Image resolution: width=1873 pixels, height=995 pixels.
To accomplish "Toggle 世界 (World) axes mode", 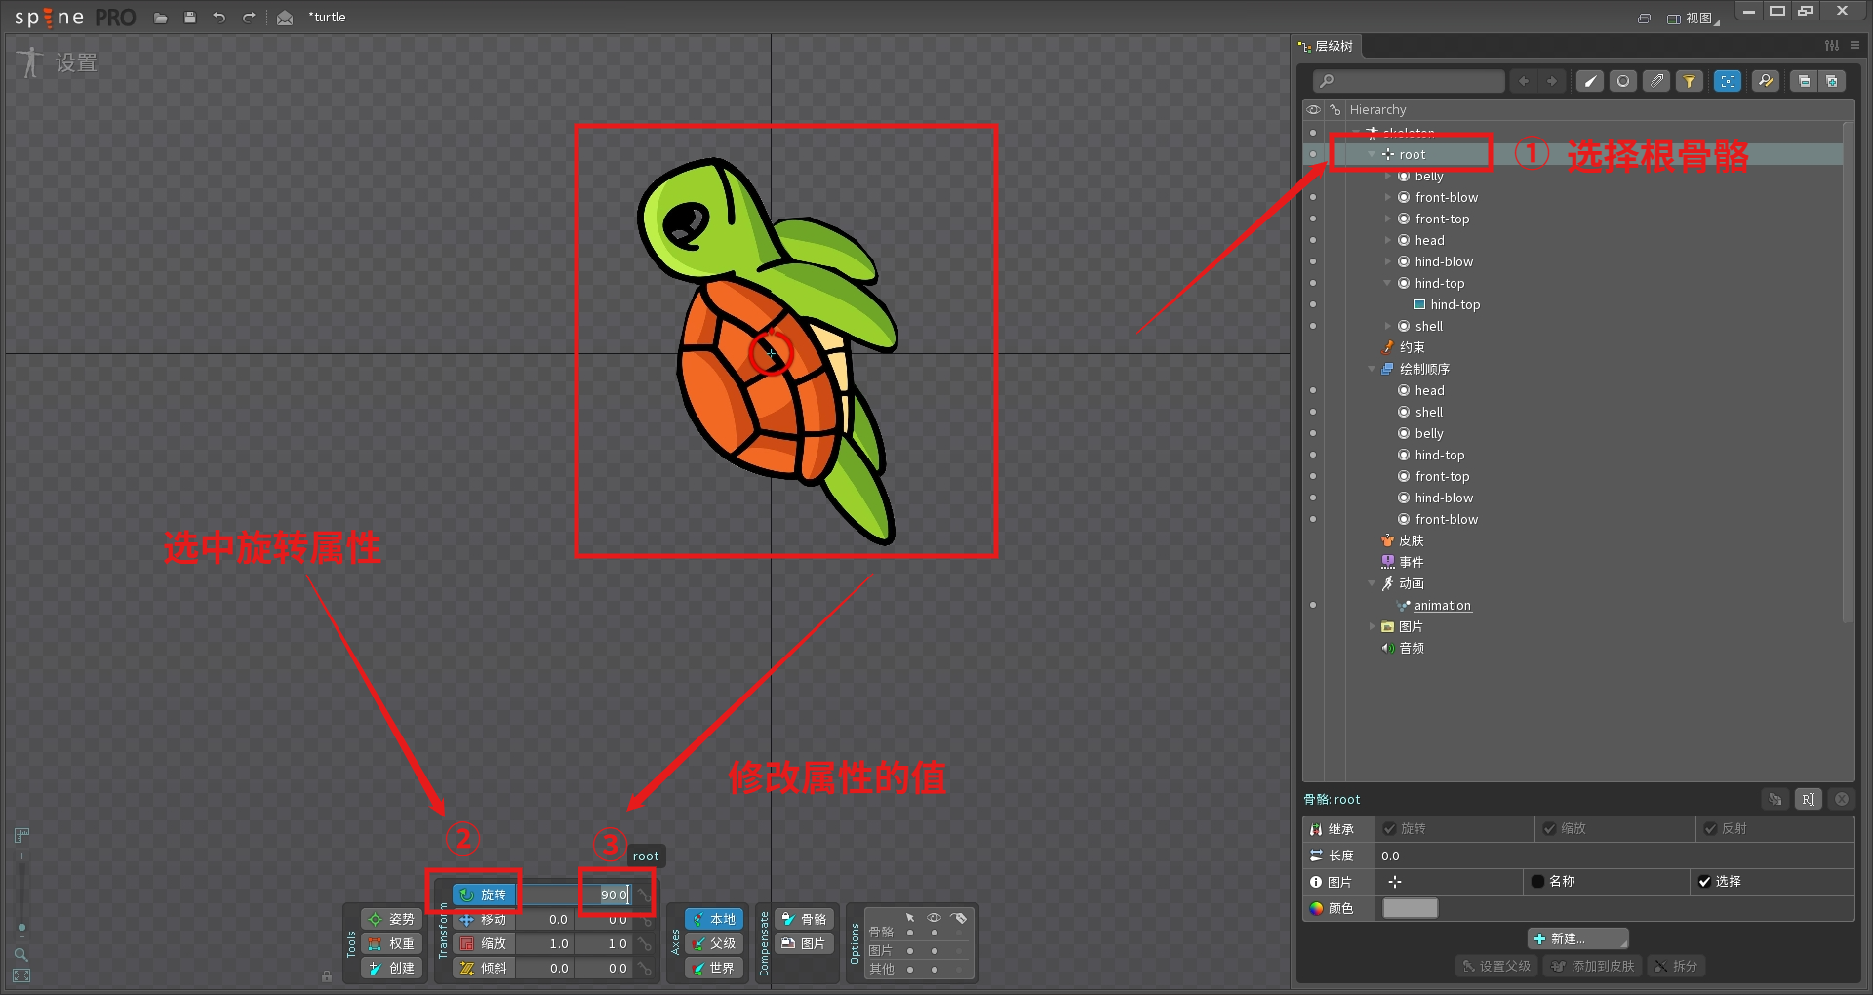I will 714,968.
